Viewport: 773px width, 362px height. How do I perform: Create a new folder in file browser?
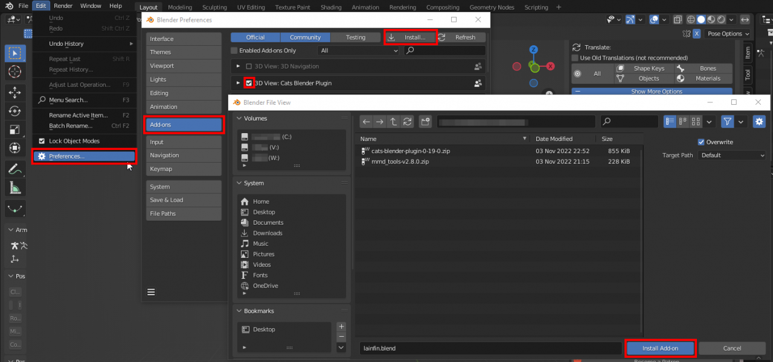click(x=425, y=122)
